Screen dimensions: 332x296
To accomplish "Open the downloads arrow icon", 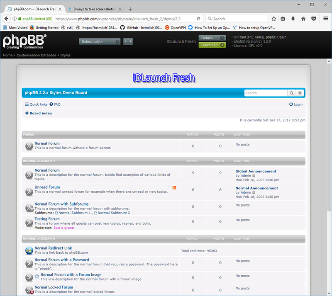I will 293,19.
